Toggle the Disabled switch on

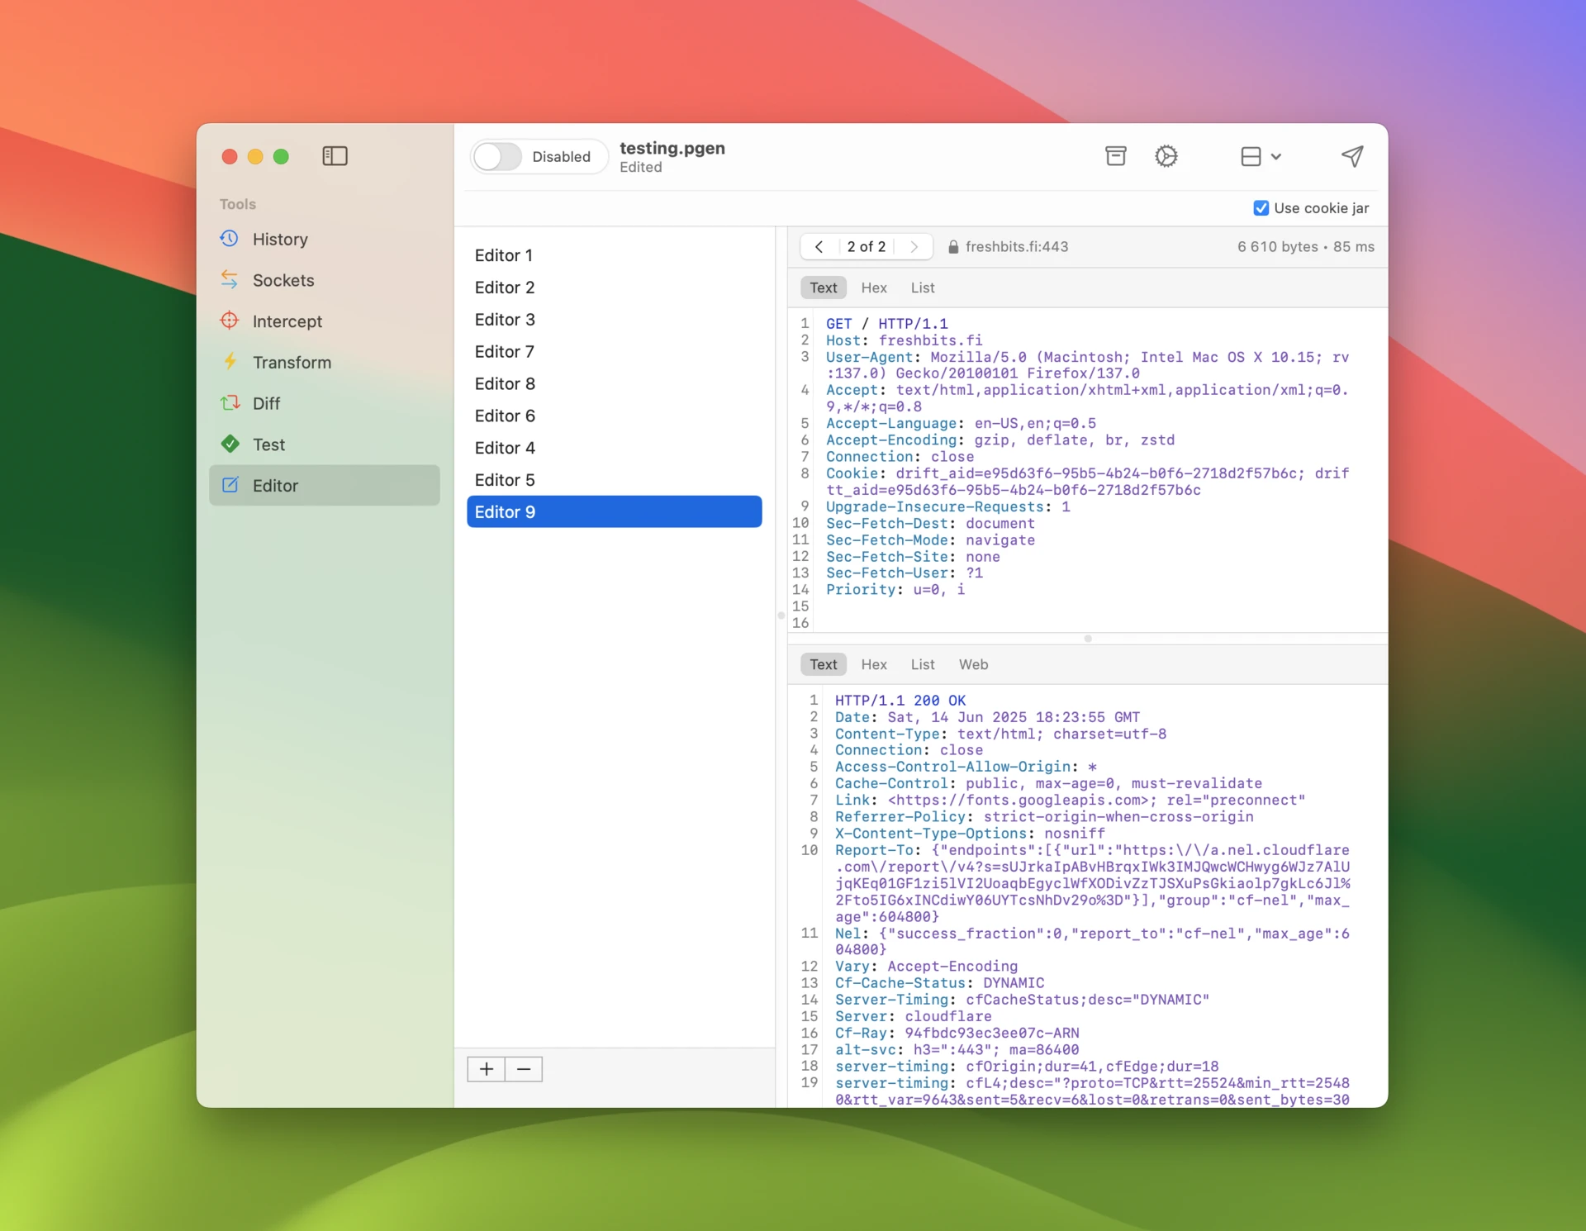pyautogui.click(x=498, y=157)
